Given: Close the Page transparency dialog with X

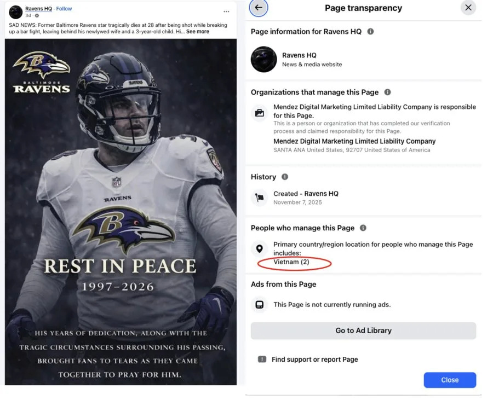Looking at the screenshot, I should pyautogui.click(x=468, y=8).
